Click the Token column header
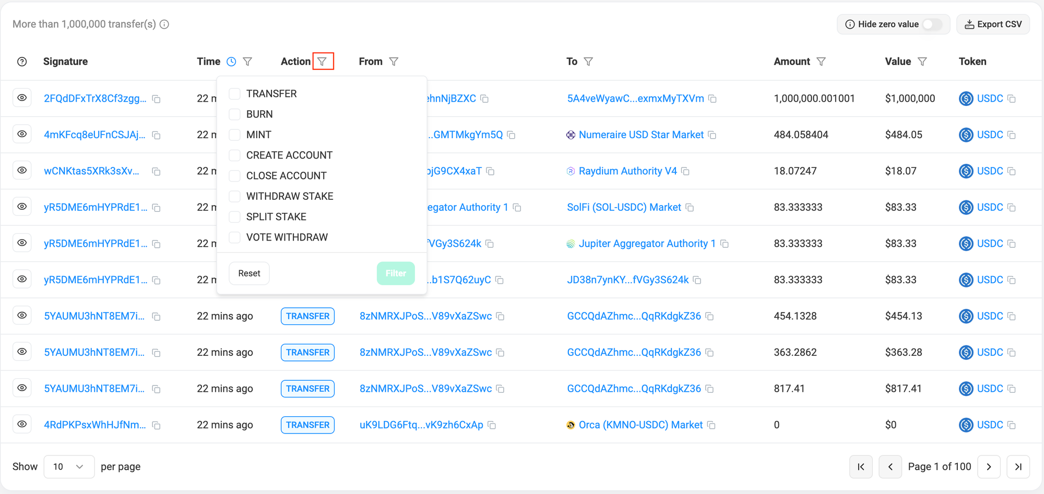Viewport: 1044px width, 494px height. pos(972,62)
